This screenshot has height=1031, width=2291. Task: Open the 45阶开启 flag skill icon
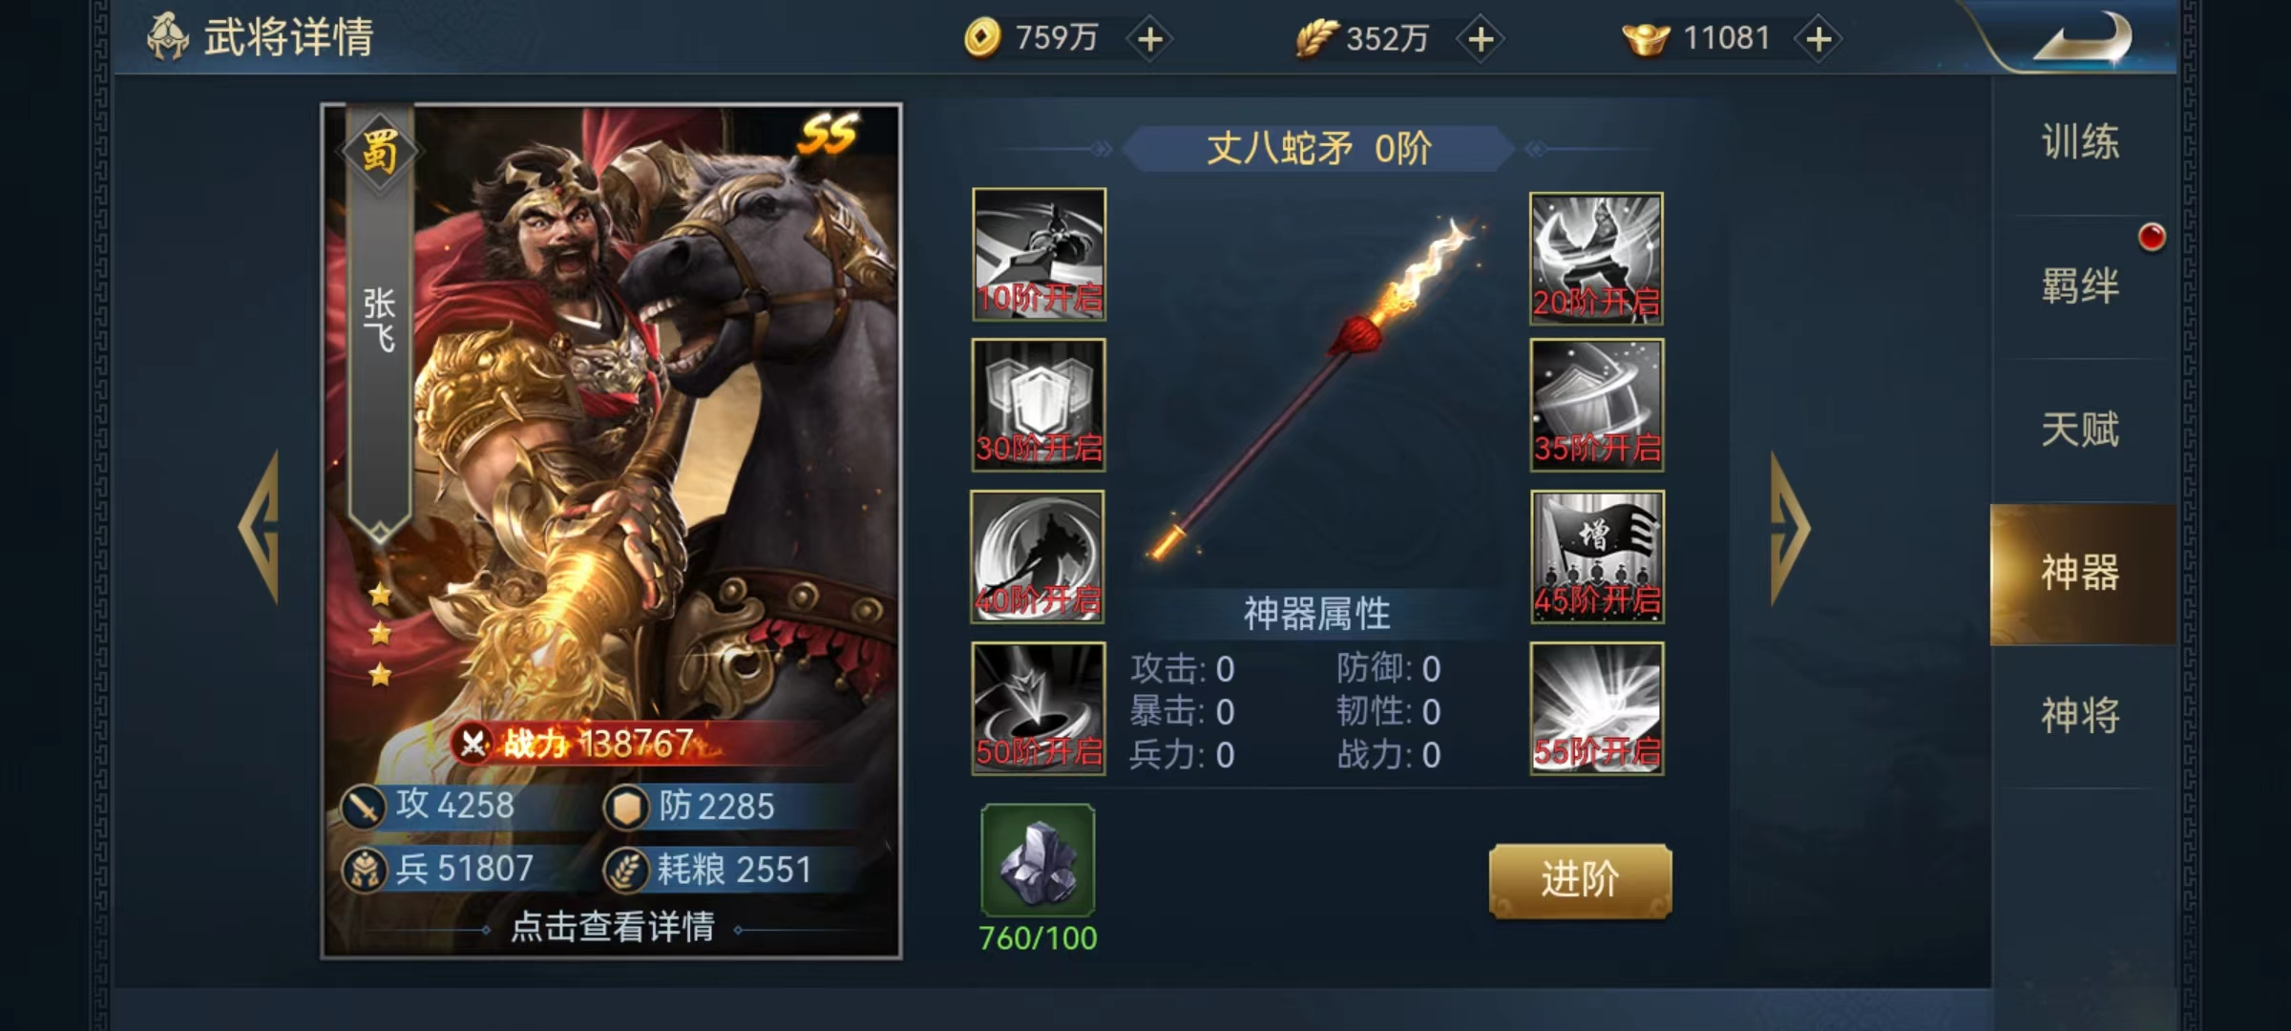tap(1597, 557)
